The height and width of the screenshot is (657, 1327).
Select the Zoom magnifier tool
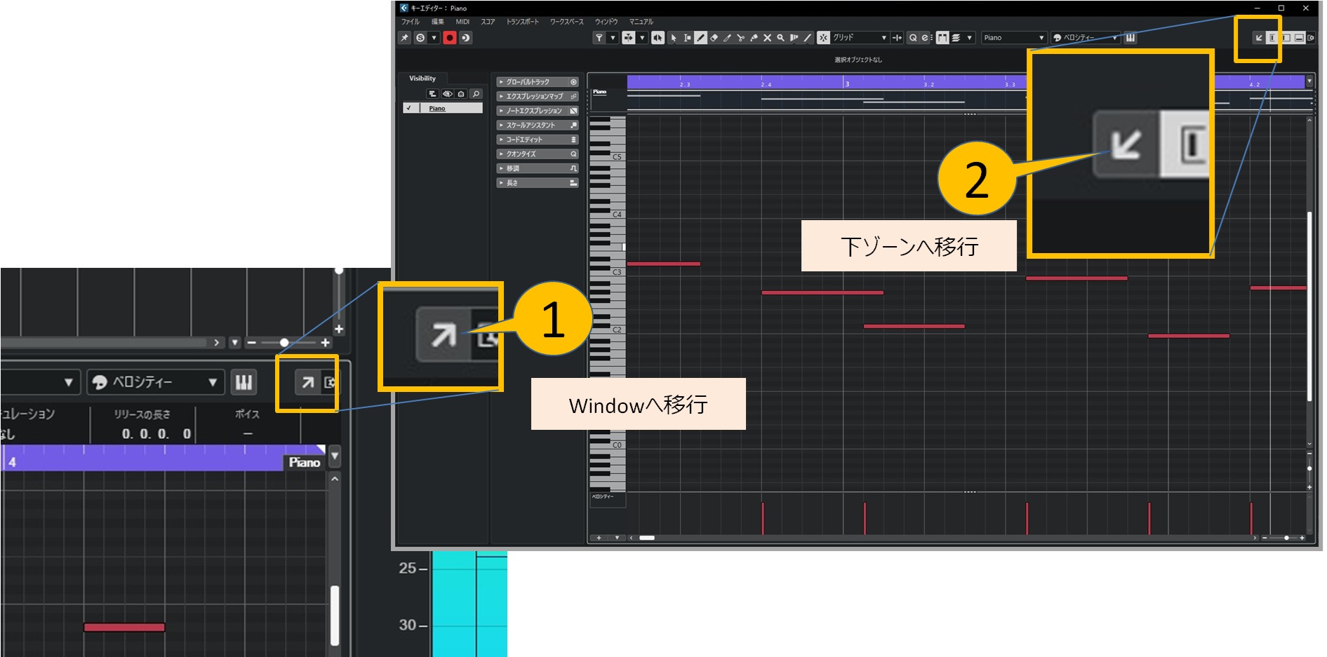tap(780, 38)
